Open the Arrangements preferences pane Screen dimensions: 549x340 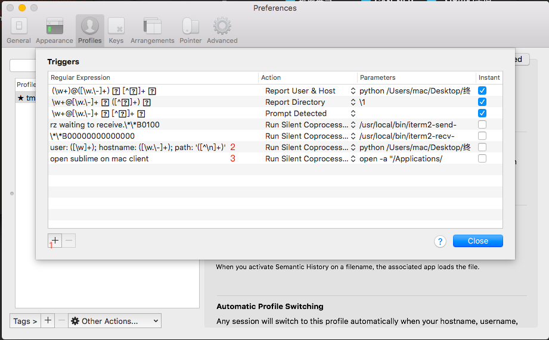(x=152, y=30)
